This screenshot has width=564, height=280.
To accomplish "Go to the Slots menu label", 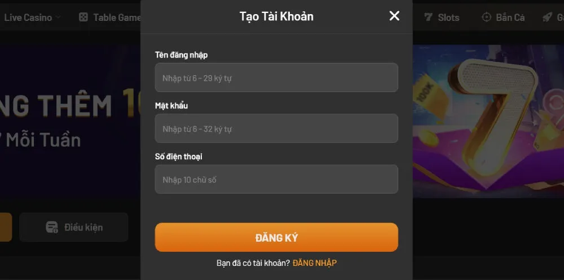I will 448,17.
